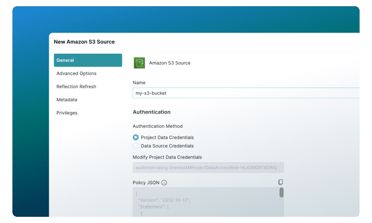Click the "New Amazon S3 Source" dialog title
The width and height of the screenshot is (372, 223).
click(x=84, y=42)
